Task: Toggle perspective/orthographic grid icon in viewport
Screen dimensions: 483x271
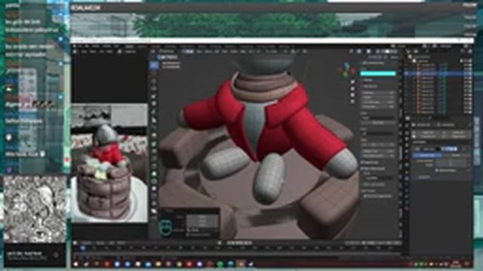Action: [352, 102]
